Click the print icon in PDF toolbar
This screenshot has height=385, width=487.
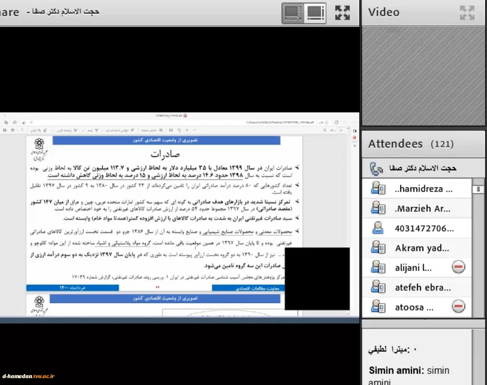pyautogui.click(x=13, y=130)
